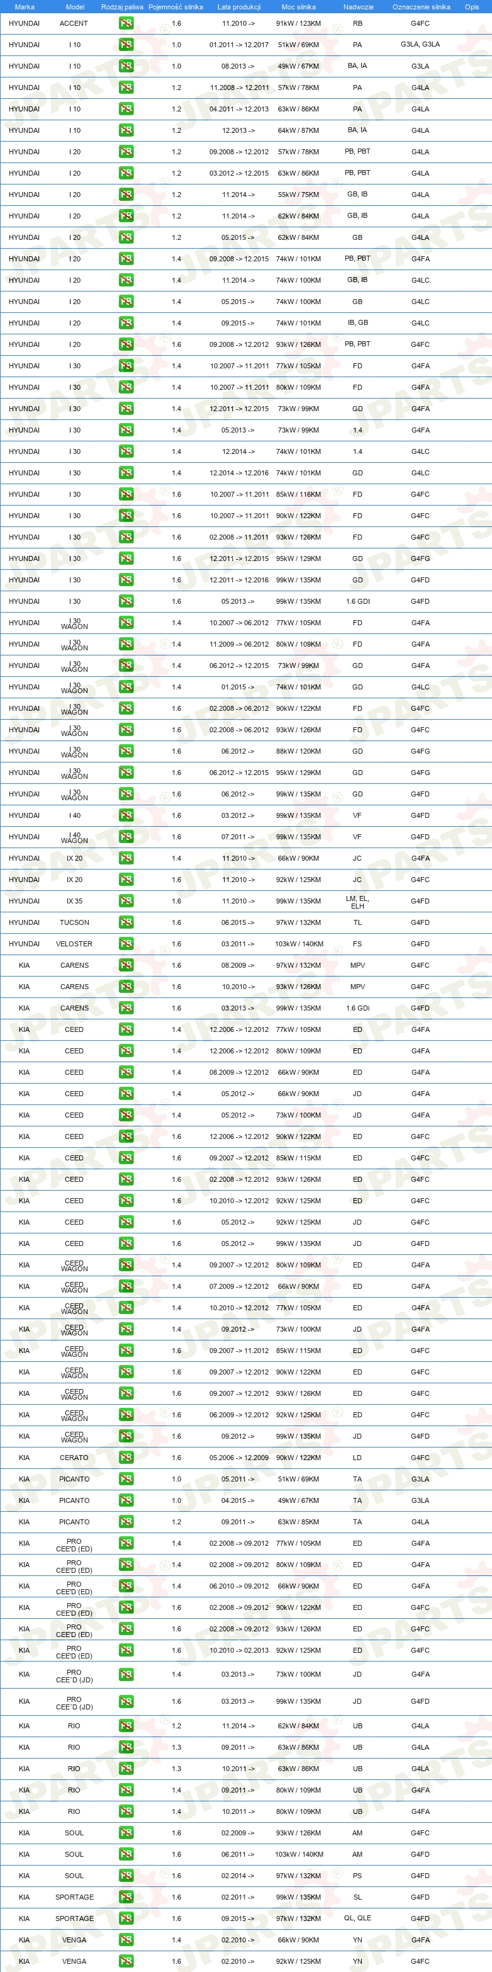Click the 'TL' body code cell
Image resolution: width=492 pixels, height=1972 pixels.
pyautogui.click(x=357, y=922)
